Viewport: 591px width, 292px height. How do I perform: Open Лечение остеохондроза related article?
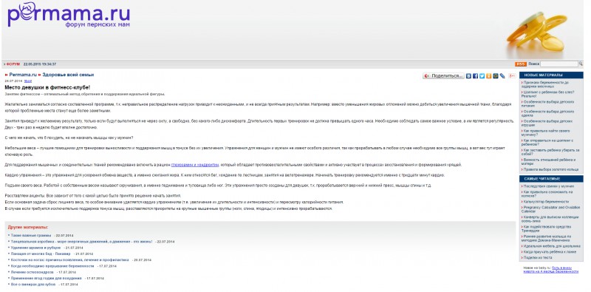coord(32,272)
